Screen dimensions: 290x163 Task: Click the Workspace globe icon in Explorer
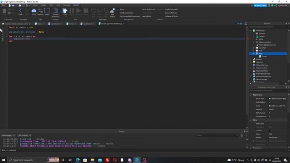254,31
